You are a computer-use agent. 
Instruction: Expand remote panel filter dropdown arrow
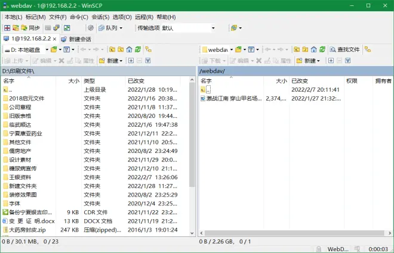257,49
